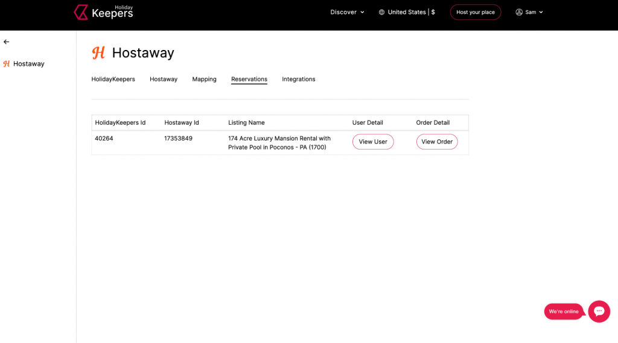
Task: Open the Mapping tab
Action: 204,79
